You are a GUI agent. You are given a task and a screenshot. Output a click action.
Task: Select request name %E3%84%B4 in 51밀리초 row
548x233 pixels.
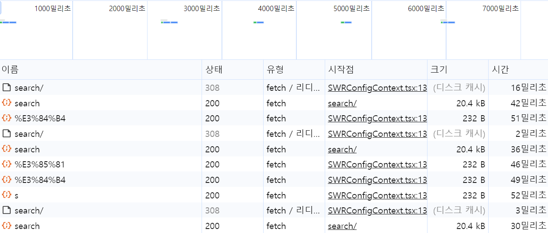tap(40, 118)
